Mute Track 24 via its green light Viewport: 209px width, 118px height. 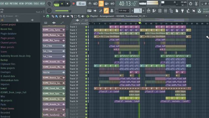[x=86, y=101]
